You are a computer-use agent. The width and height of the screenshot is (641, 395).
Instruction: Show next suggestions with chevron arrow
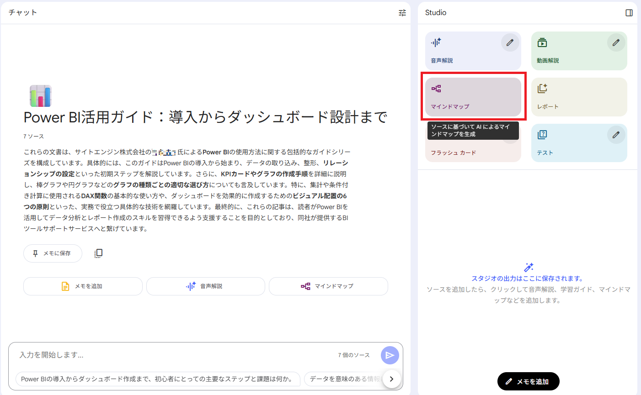391,379
